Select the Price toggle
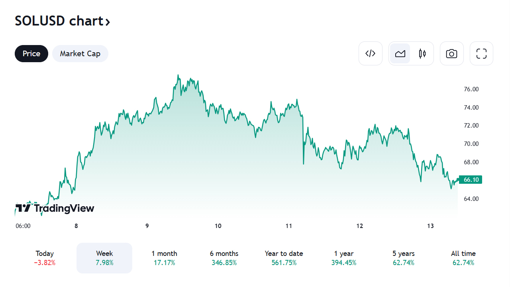This screenshot has height=287, width=510. 31,53
